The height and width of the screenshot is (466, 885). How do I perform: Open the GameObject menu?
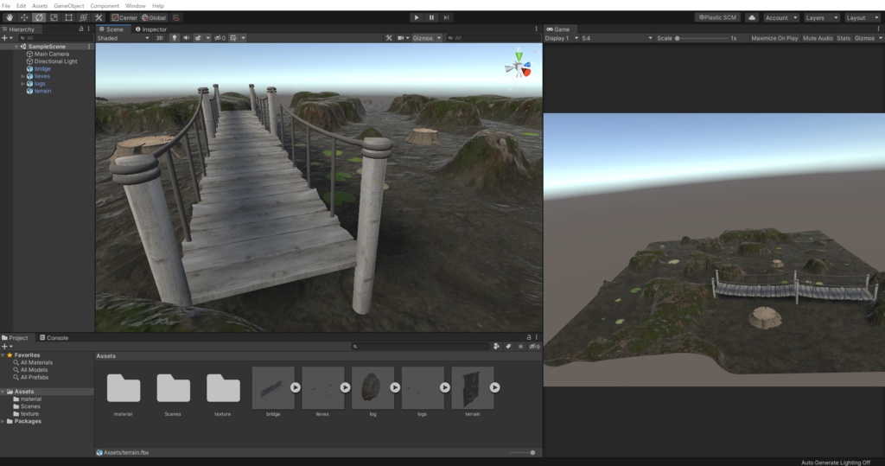pos(69,6)
